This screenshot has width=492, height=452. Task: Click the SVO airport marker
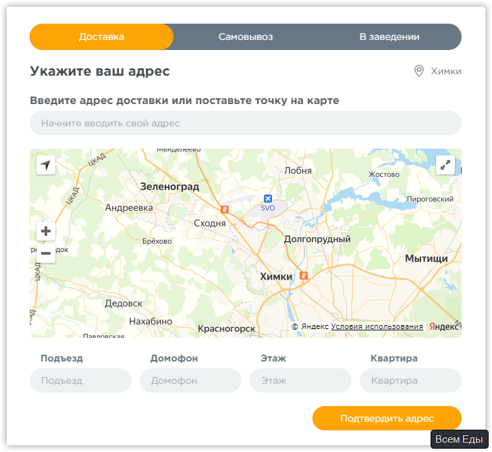tap(268, 199)
